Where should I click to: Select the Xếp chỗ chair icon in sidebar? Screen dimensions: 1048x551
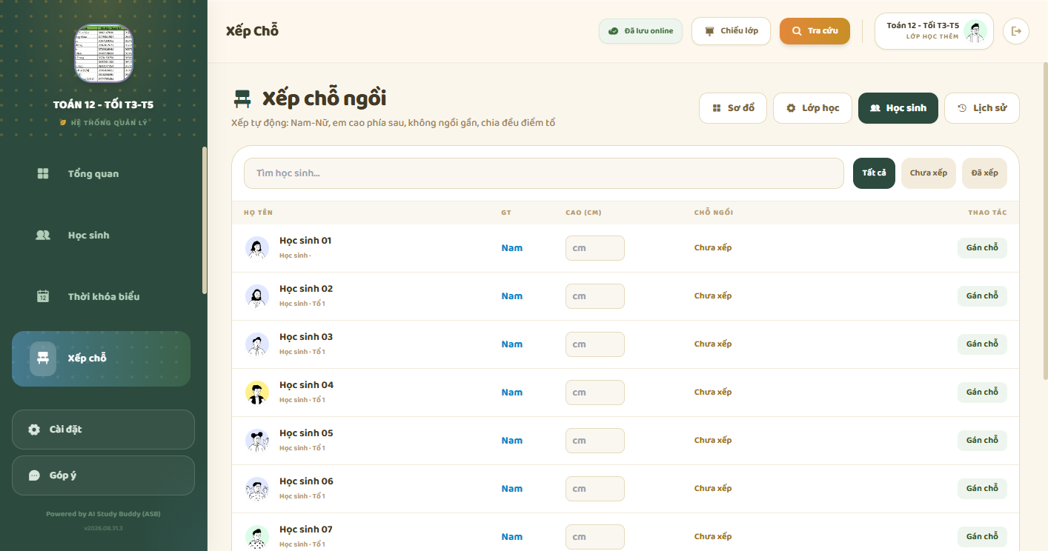coord(43,358)
